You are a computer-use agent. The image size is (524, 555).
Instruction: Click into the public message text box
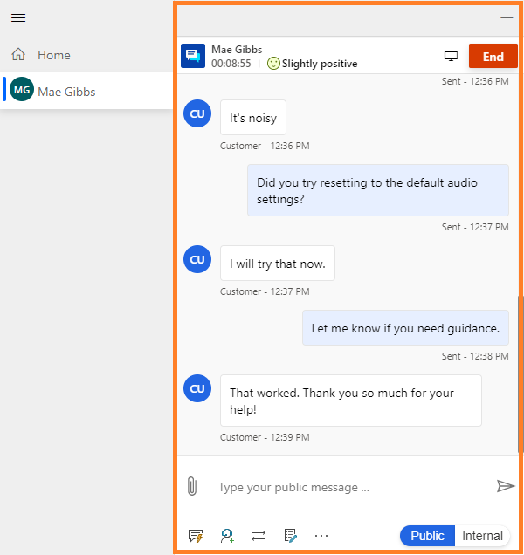point(353,488)
